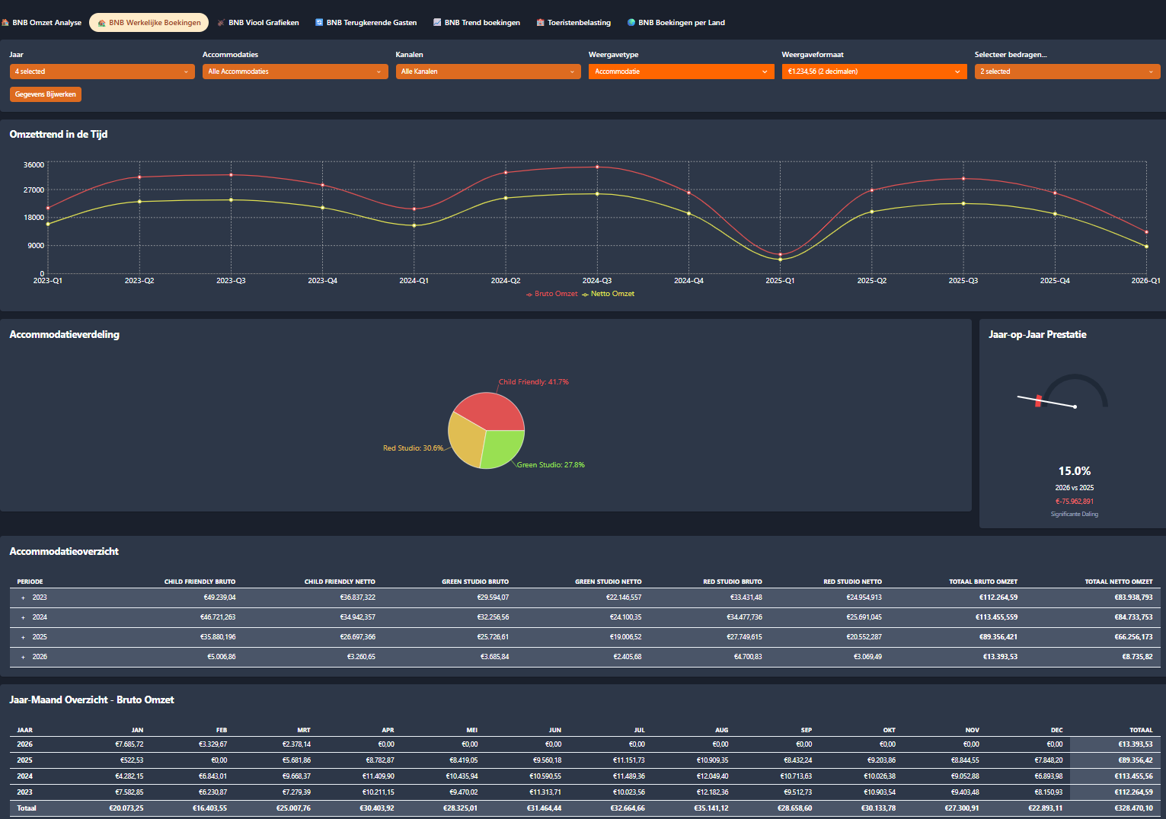Click the red Child Friendly pie slice
The height and width of the screenshot is (819, 1166).
tap(491, 411)
